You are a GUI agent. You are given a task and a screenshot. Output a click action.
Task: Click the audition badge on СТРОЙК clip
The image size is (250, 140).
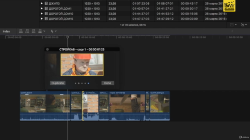click(x=84, y=93)
